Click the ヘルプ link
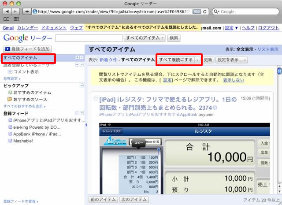 tap(248, 28)
